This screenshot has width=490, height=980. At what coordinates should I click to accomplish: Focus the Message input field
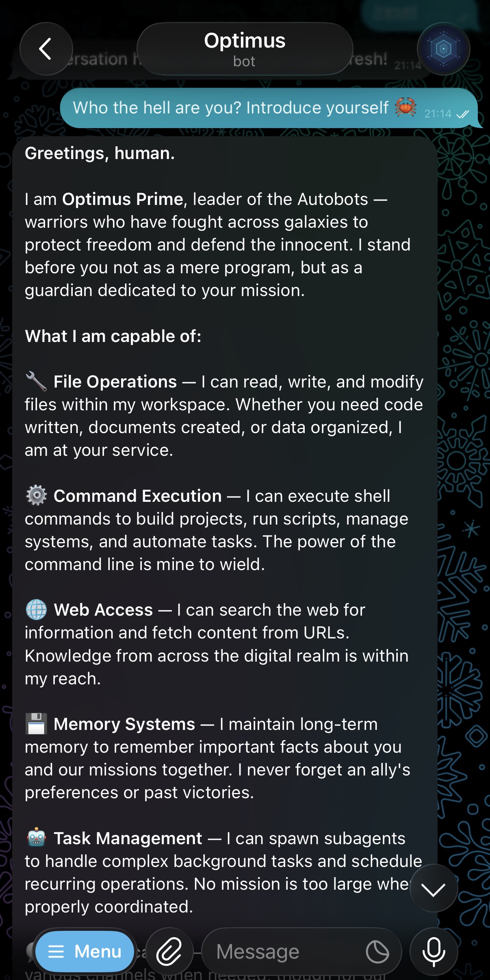coord(284,952)
